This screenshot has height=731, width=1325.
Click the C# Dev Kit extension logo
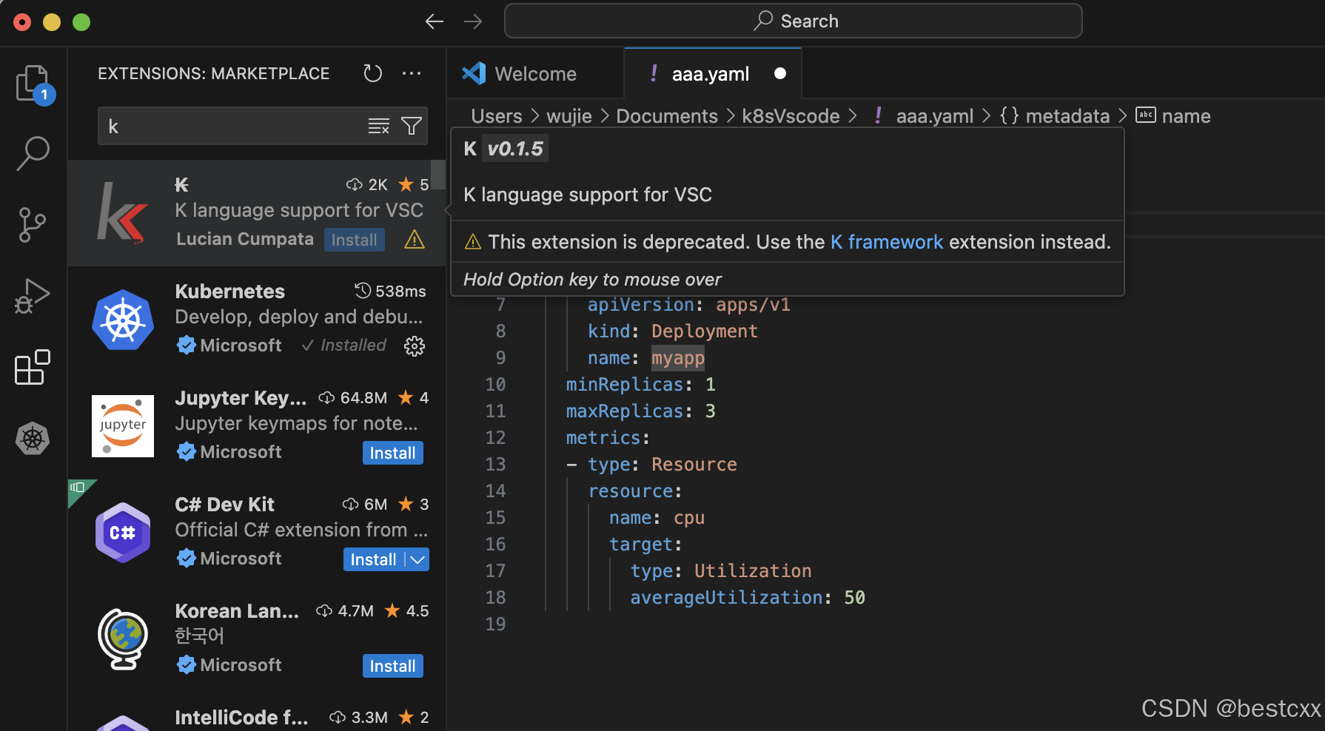click(123, 533)
